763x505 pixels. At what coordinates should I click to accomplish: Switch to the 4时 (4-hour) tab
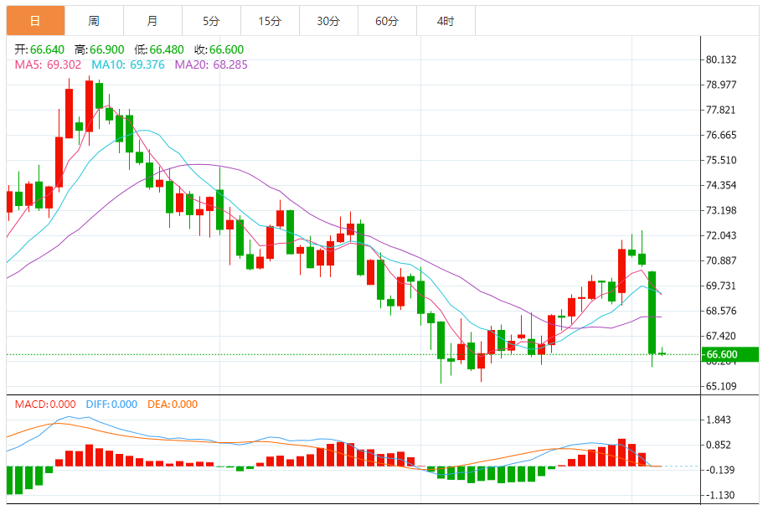tap(448, 19)
